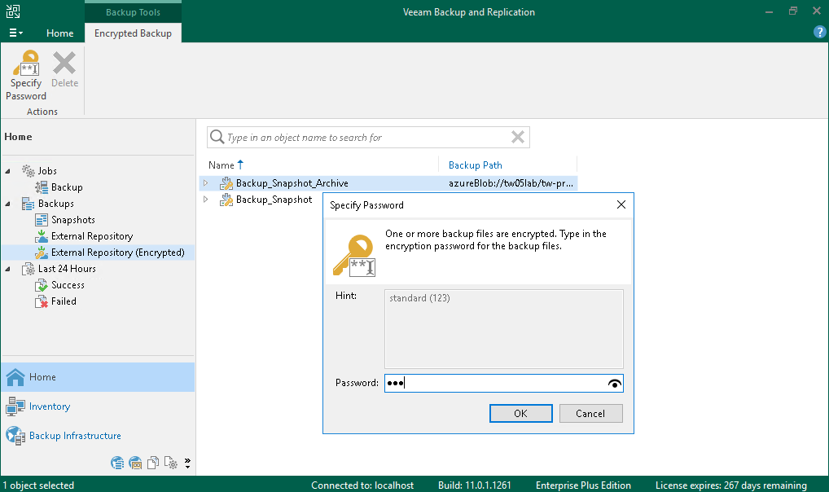Click the Success tree item icon
Screen dimensions: 829x492
[42, 286]
